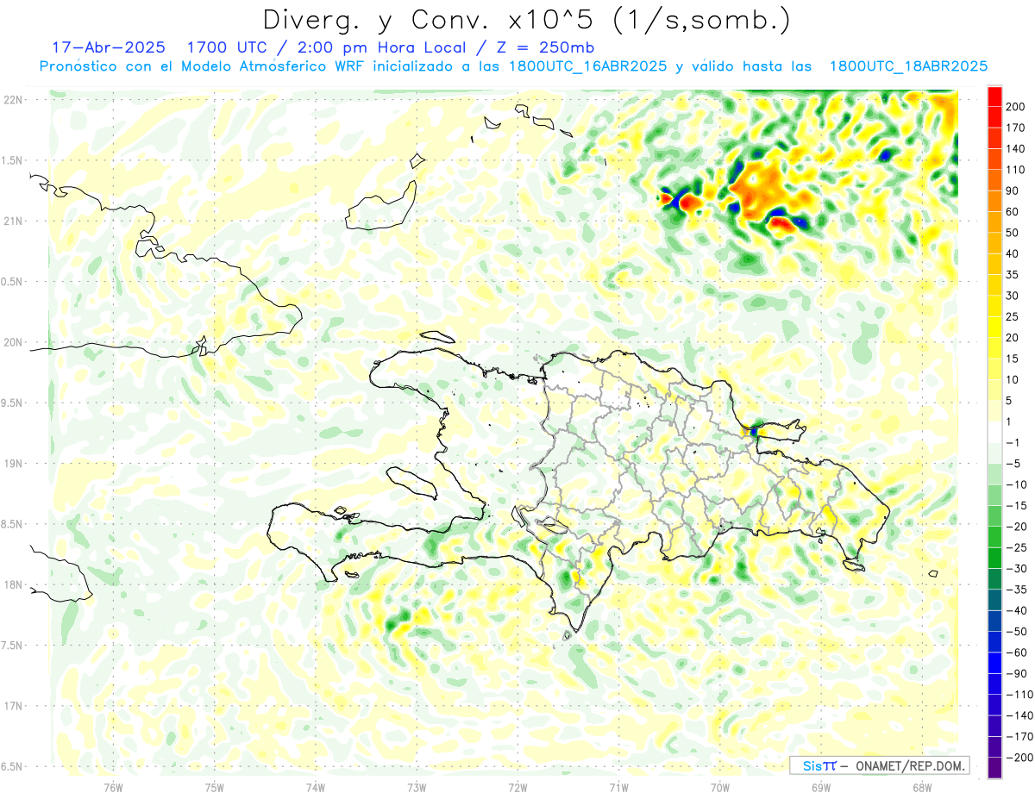This screenshot has height=799, width=1035.
Task: Click the "72W" longitude label
Action: 517,787
